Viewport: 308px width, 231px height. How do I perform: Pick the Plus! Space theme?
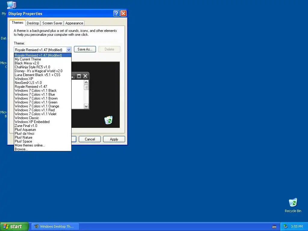(43, 141)
